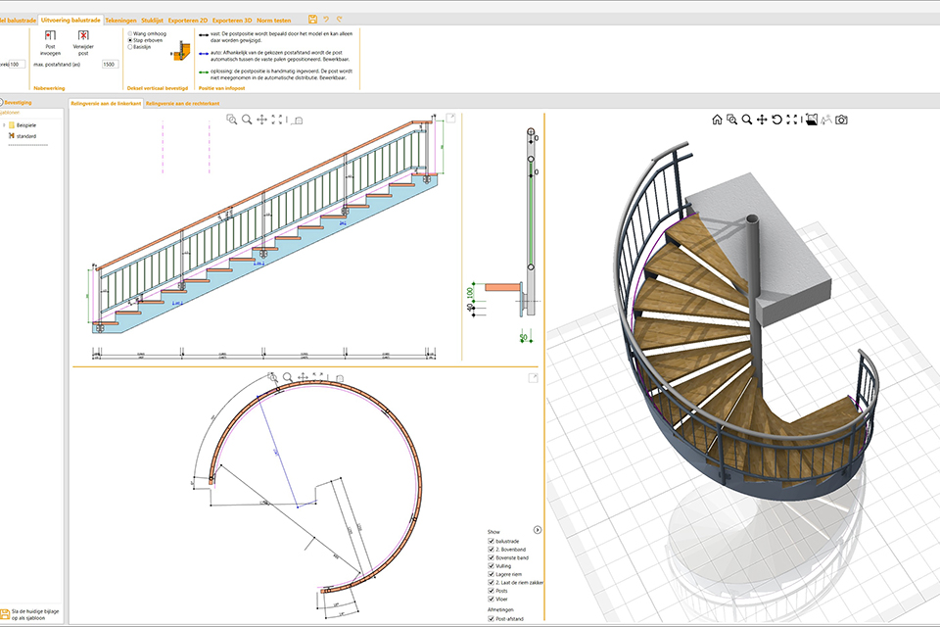The image size is (940, 627).
Task: Click the background image icon in 3D toolbar
Action: [x=811, y=120]
